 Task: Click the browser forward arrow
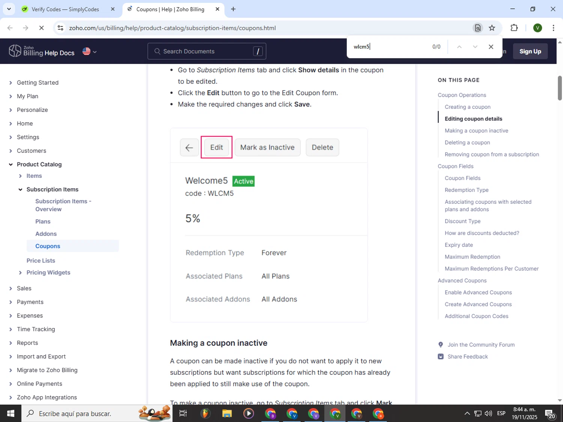[26, 28]
